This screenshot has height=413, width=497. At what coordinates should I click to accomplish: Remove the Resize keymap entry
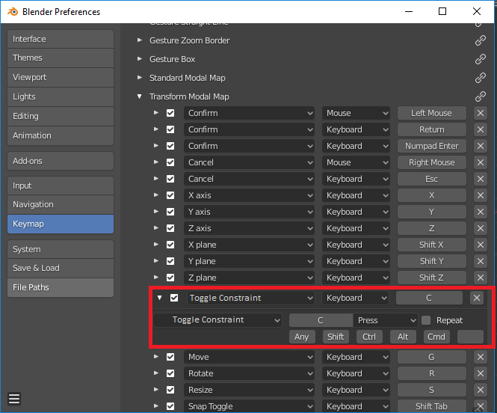click(481, 390)
